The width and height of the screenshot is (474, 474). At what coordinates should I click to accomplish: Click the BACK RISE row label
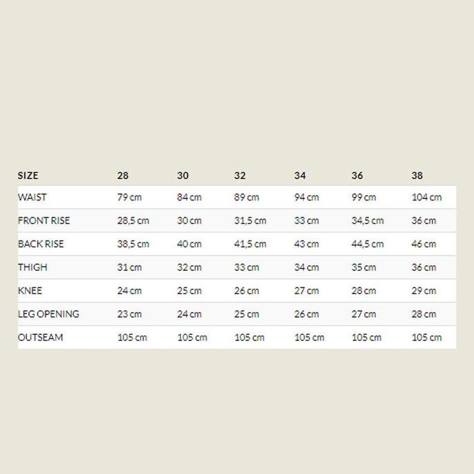point(41,244)
